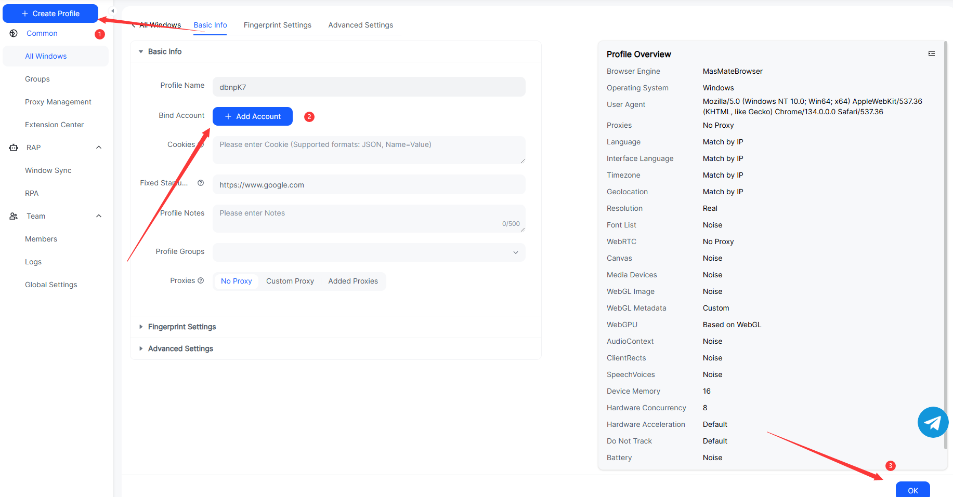
Task: Click OK to save the profile
Action: [x=912, y=490]
